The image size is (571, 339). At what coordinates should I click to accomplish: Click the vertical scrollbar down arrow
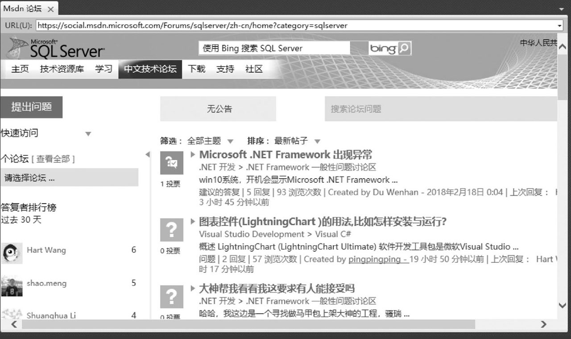click(563, 306)
